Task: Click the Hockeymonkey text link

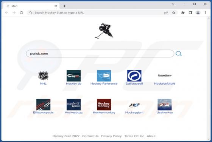Action: point(104,113)
